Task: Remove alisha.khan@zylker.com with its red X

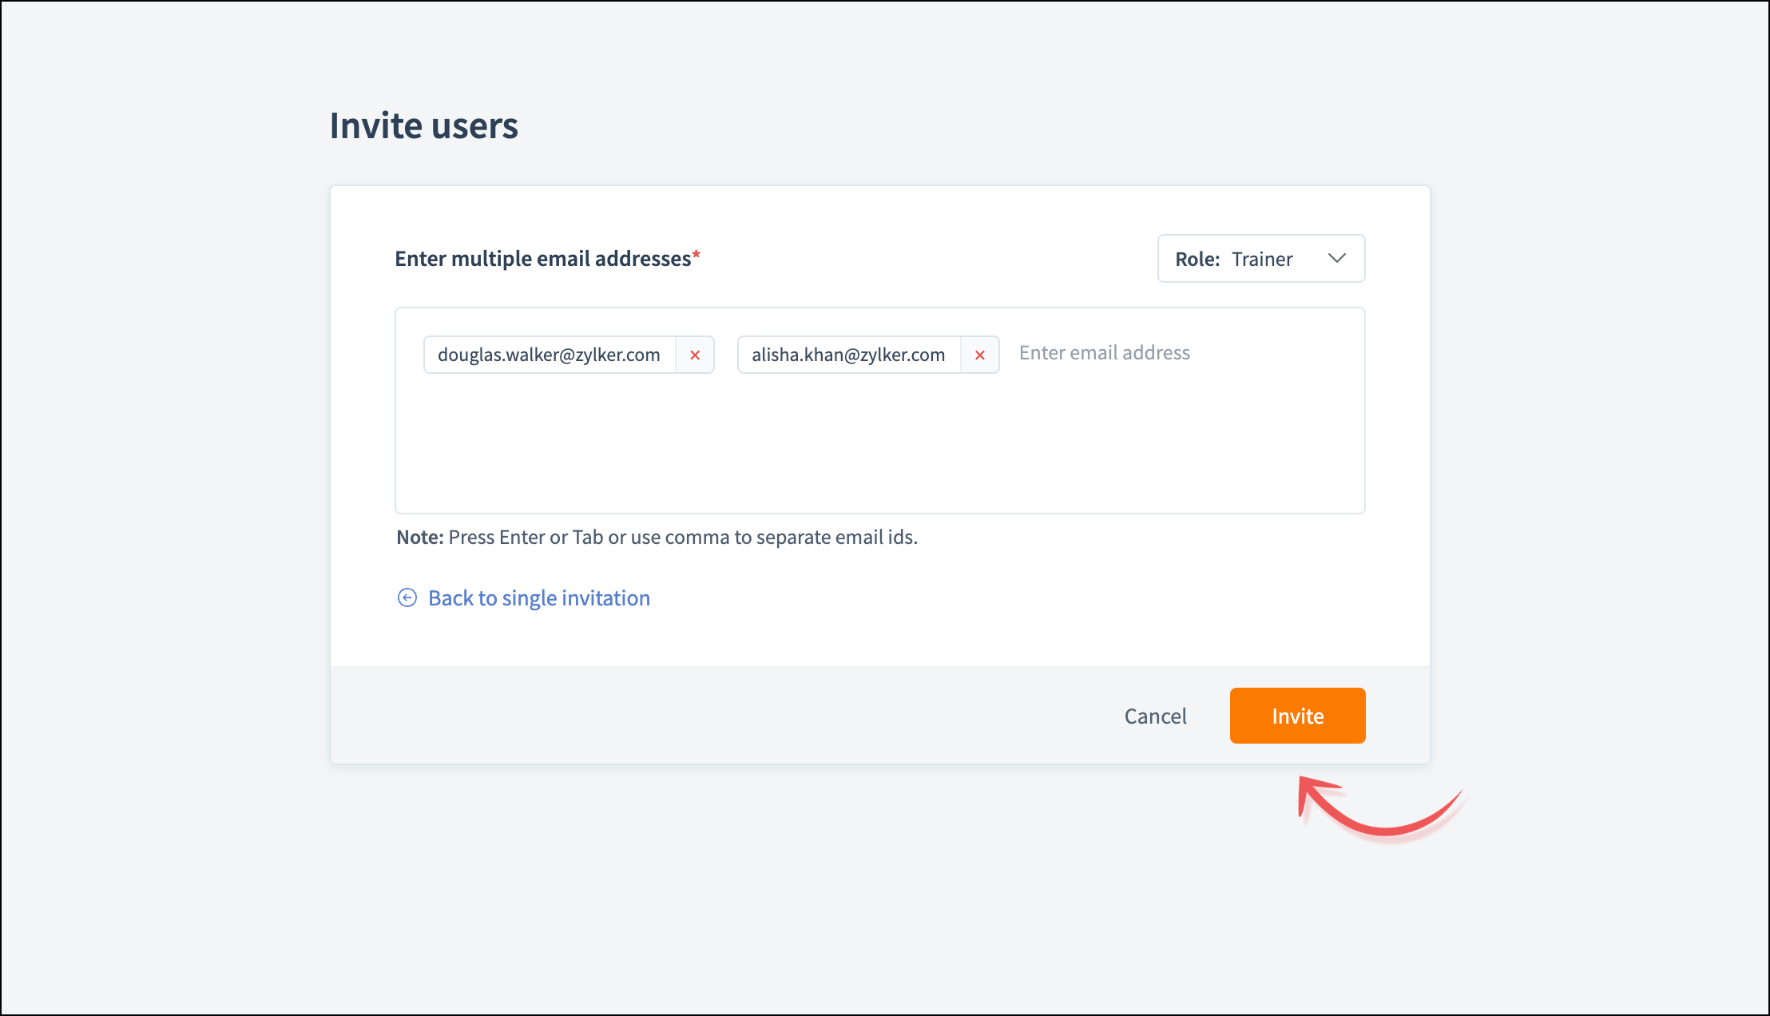Action: pyautogui.click(x=980, y=355)
